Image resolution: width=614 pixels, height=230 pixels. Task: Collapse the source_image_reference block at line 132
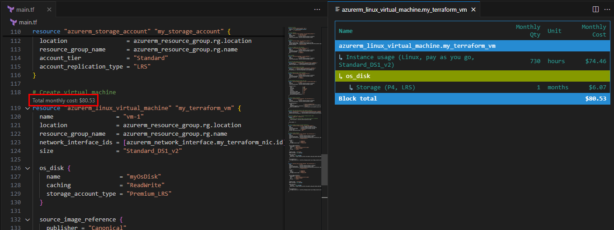click(x=28, y=220)
